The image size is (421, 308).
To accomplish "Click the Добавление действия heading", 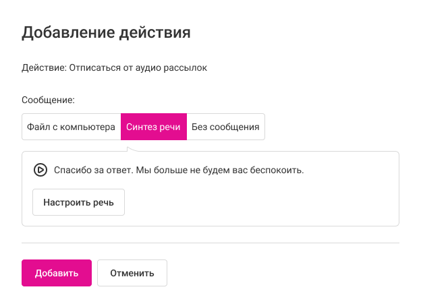I will pyautogui.click(x=106, y=32).
